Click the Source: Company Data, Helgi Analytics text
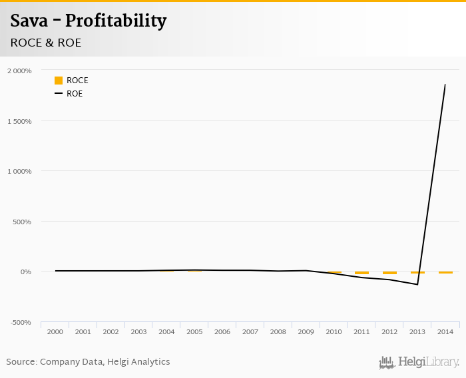The width and height of the screenshot is (466, 378). 88,362
